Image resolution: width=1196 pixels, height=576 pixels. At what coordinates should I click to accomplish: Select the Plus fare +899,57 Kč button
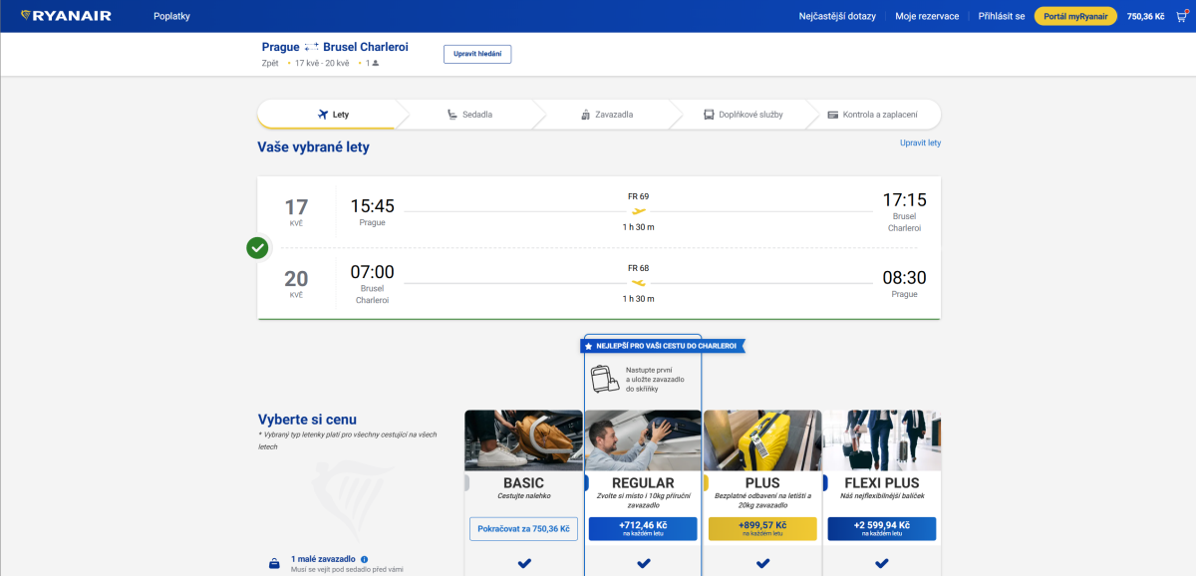(x=762, y=528)
